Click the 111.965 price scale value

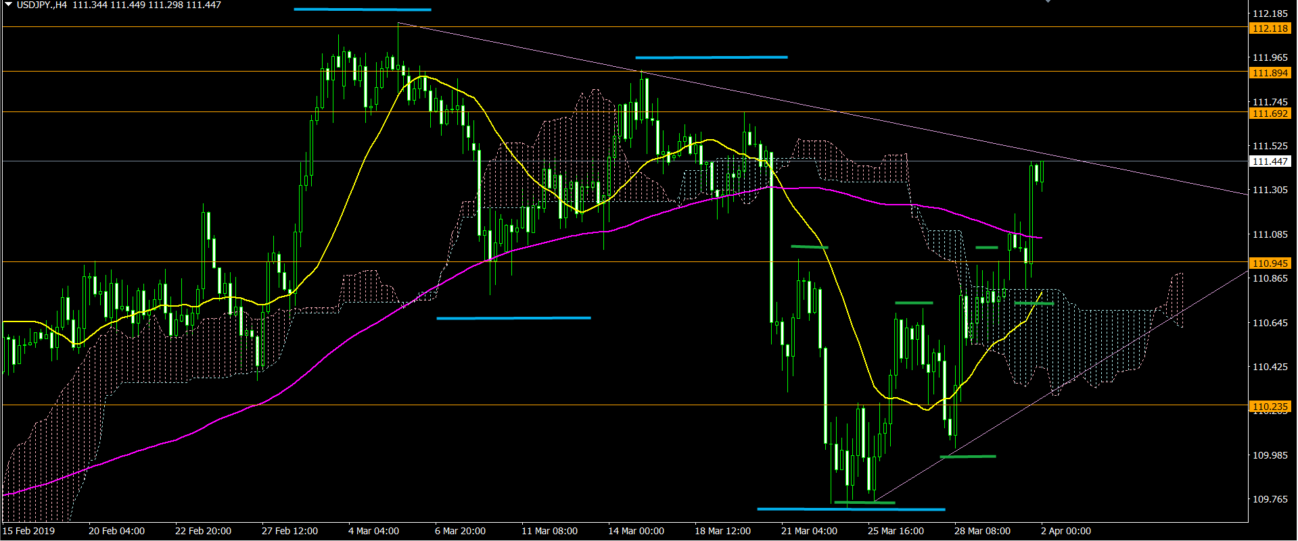coord(1270,57)
